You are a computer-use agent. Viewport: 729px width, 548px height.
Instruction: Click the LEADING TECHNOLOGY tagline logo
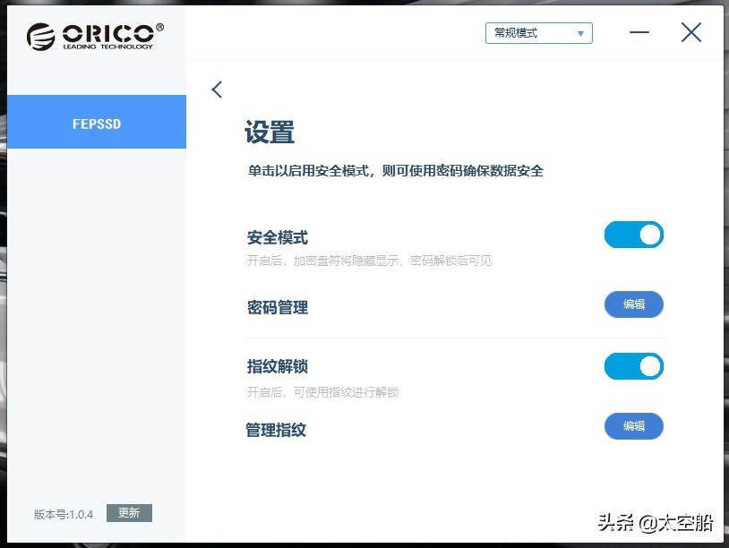[x=107, y=44]
